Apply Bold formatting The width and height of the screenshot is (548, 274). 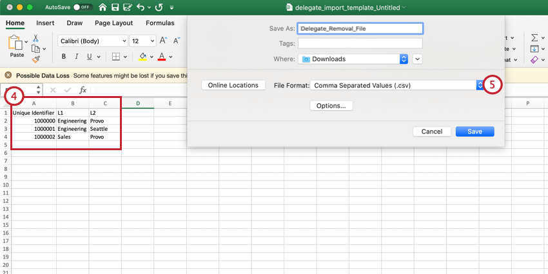tap(64, 57)
